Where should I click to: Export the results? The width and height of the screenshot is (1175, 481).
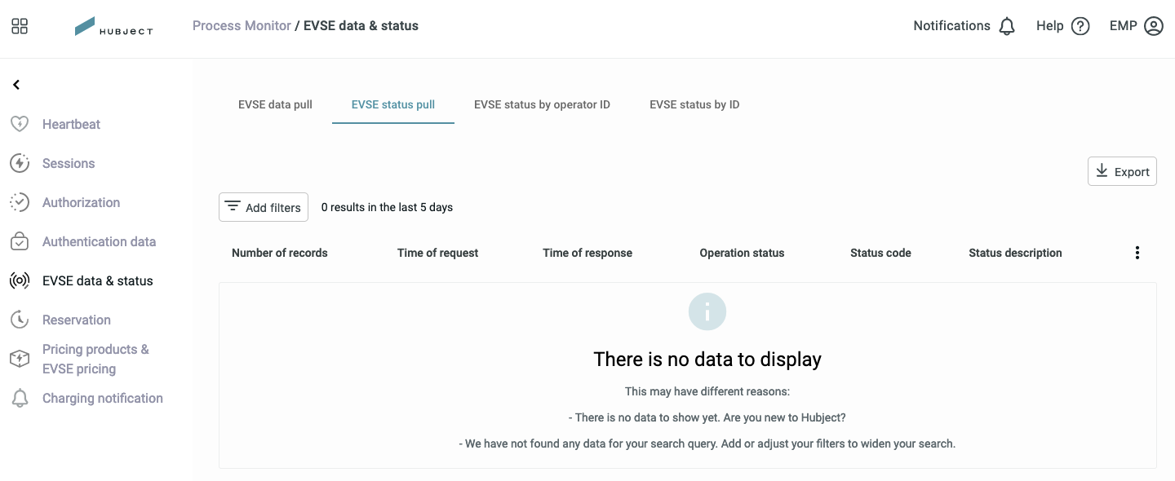pos(1122,171)
